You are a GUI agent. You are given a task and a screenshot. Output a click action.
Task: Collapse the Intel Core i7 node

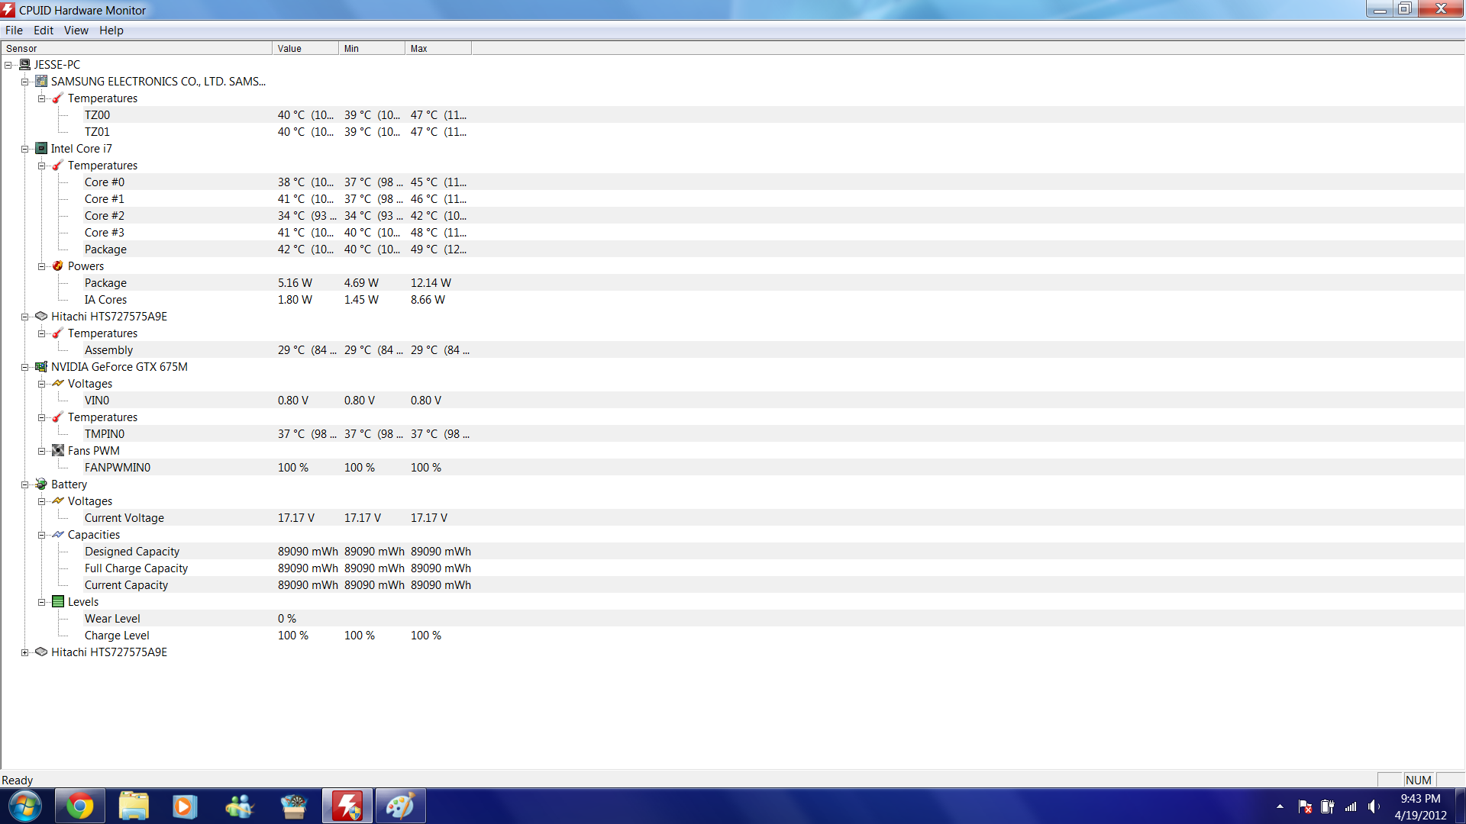pyautogui.click(x=25, y=149)
